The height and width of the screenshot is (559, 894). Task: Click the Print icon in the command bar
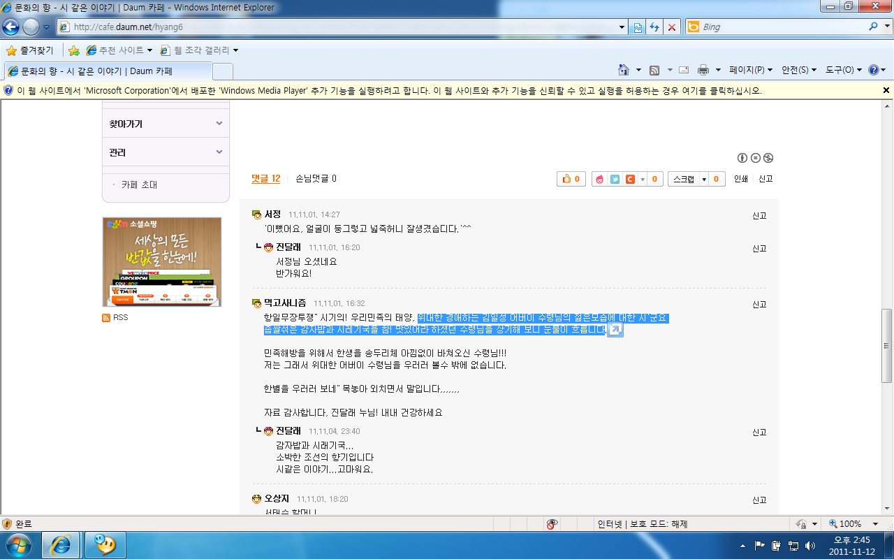[703, 70]
